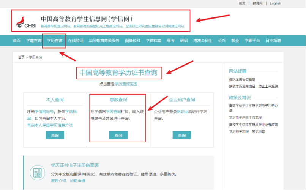The width and height of the screenshot is (306, 190).
Task: Go to 在线验证 in navigation
Action: pos(76,40)
